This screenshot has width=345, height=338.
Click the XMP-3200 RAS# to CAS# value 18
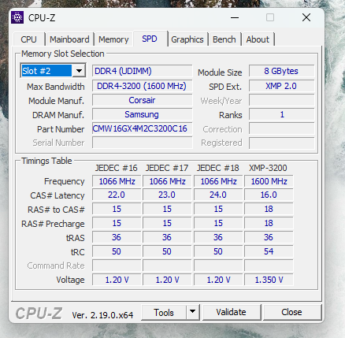(x=269, y=209)
